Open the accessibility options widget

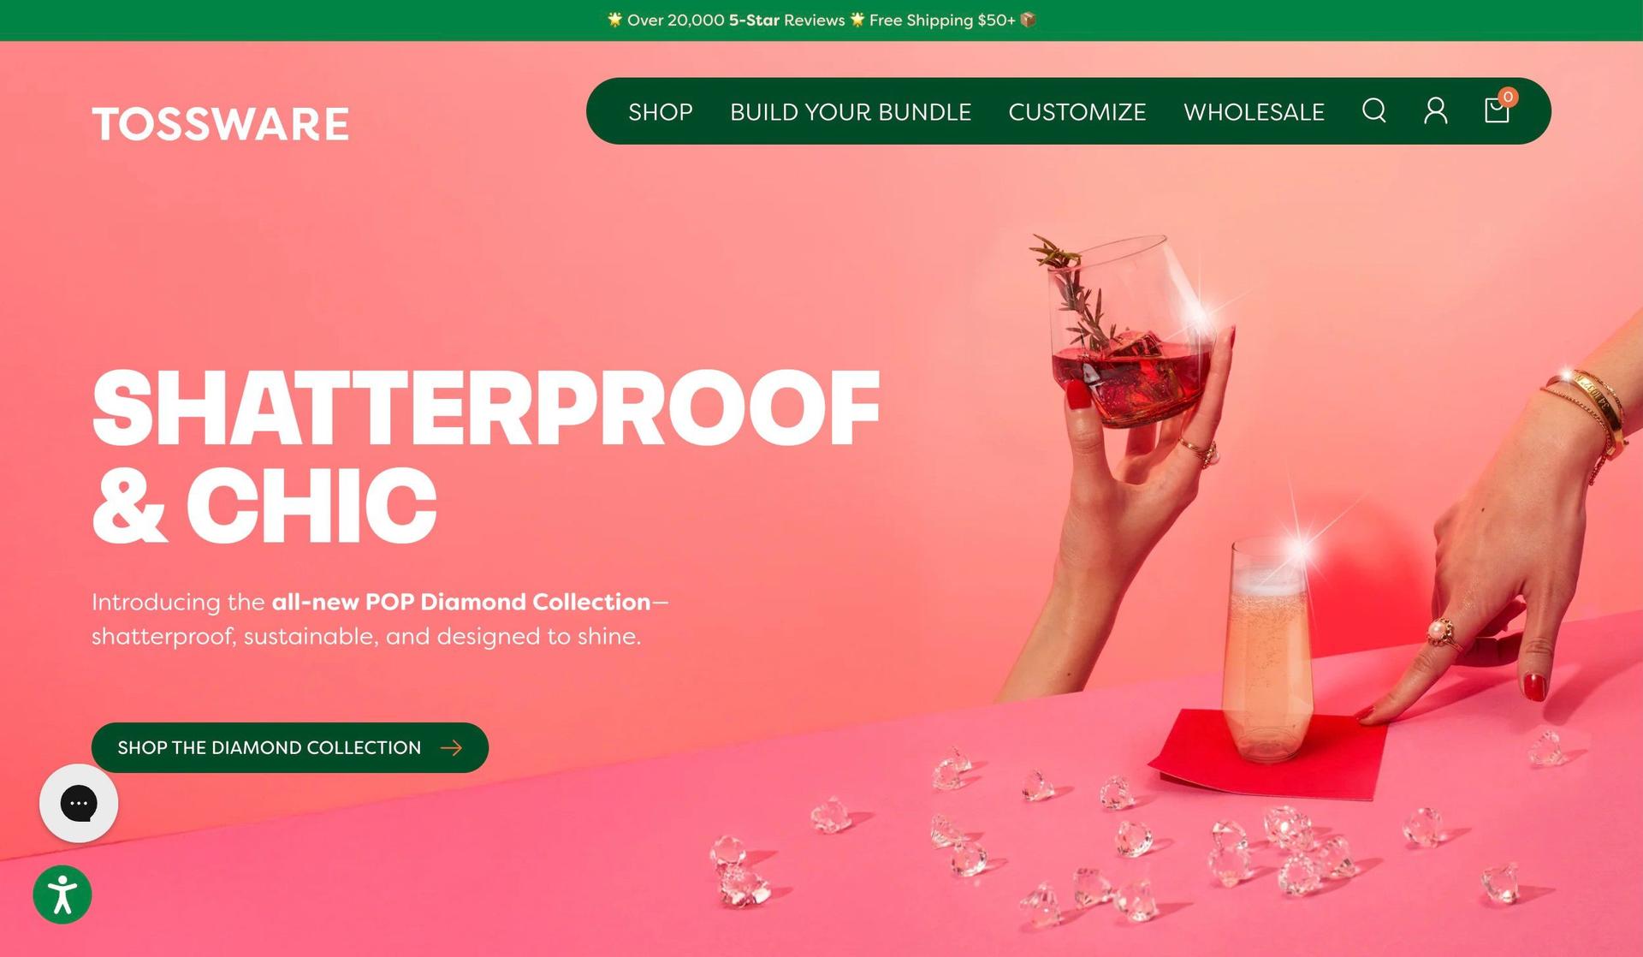(62, 895)
